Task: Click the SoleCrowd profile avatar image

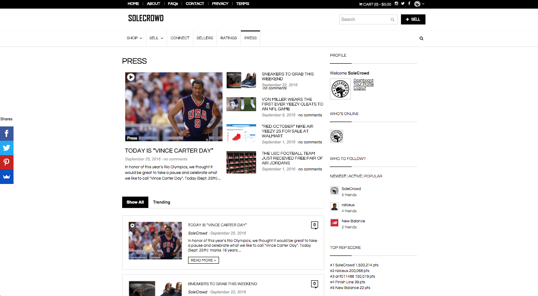Action: pos(340,89)
